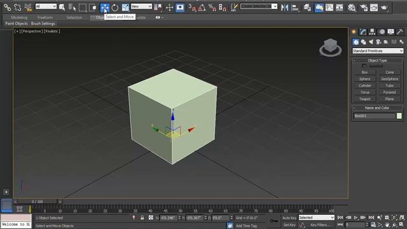Click the Unlink Selection icon
Image resolution: width=407 pixels, height=229 pixels.
pos(18,8)
